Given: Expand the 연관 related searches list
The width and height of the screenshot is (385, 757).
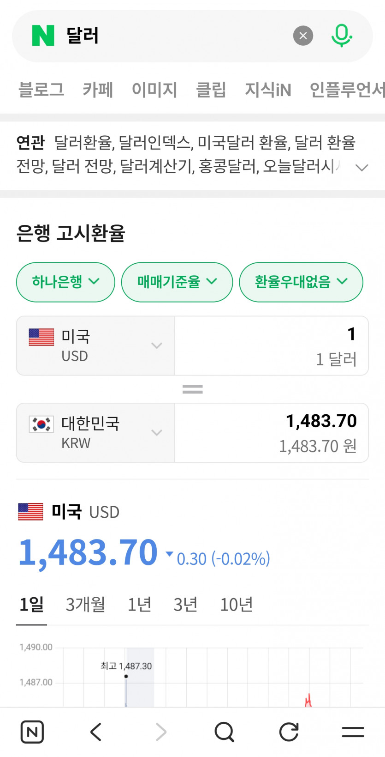Looking at the screenshot, I should click(x=362, y=167).
